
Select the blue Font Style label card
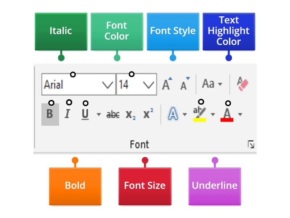click(x=173, y=31)
